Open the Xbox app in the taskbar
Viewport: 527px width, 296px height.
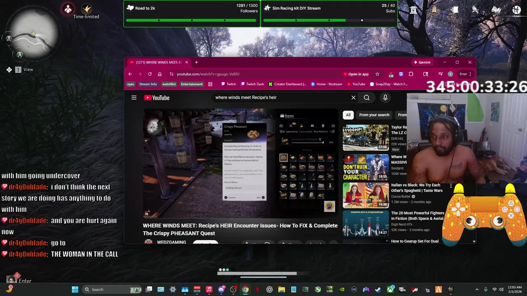[x=390, y=289]
